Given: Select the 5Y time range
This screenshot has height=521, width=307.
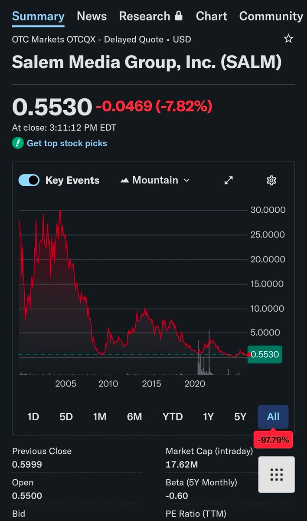Looking at the screenshot, I should [x=240, y=417].
